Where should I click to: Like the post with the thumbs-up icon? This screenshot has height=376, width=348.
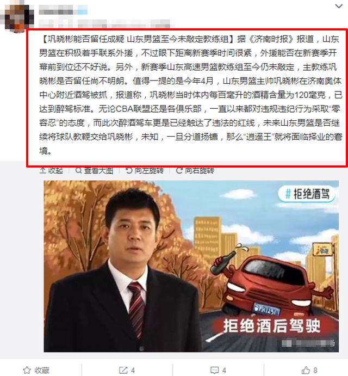[x=306, y=370]
